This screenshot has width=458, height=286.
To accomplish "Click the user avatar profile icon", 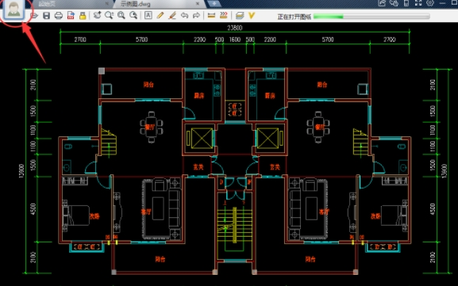I will point(13,10).
